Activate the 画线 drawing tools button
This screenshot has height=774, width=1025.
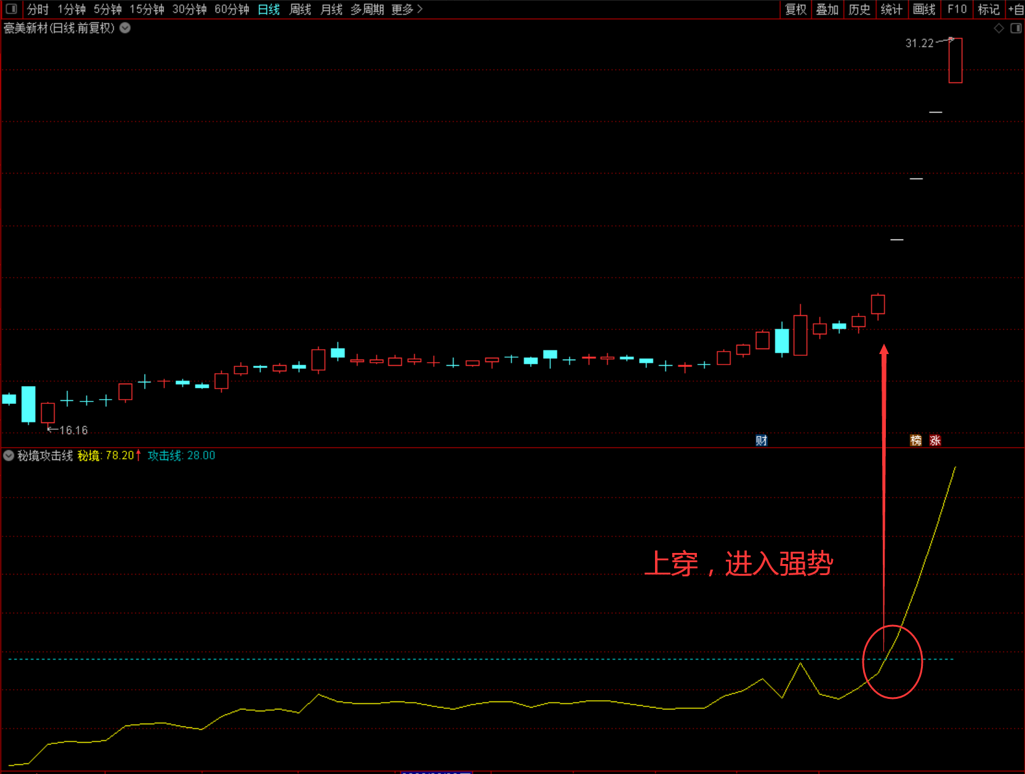[x=924, y=9]
